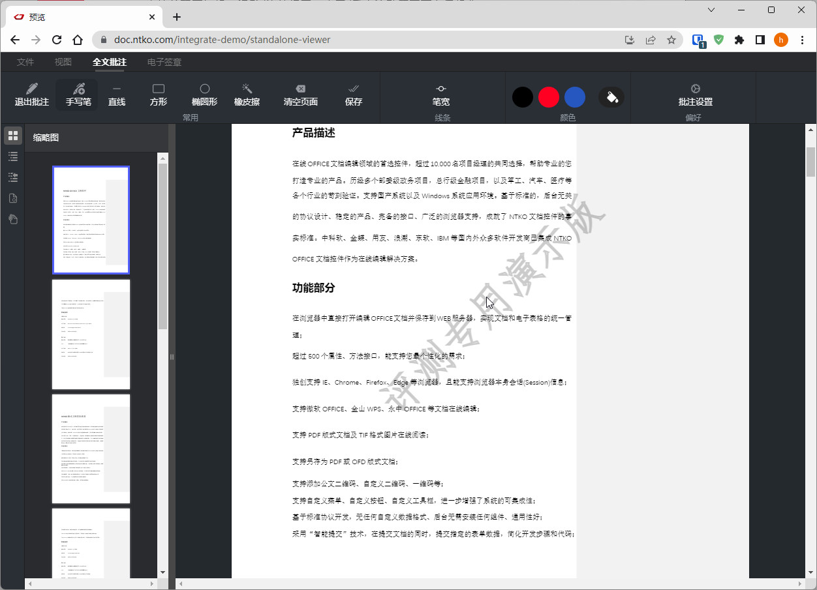Select the 方形 rectangle tool
The height and width of the screenshot is (590, 817).
click(x=159, y=95)
